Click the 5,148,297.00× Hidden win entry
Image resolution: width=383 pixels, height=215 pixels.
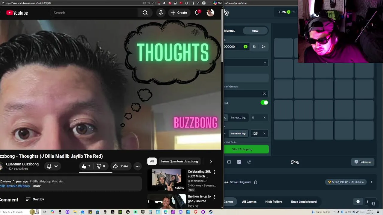346,182
